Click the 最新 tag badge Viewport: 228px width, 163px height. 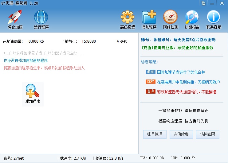pyautogui.click(x=151, y=72)
